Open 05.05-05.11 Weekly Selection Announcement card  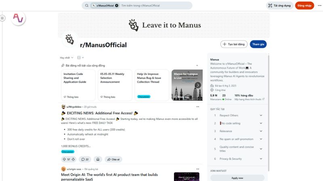(x=115, y=85)
